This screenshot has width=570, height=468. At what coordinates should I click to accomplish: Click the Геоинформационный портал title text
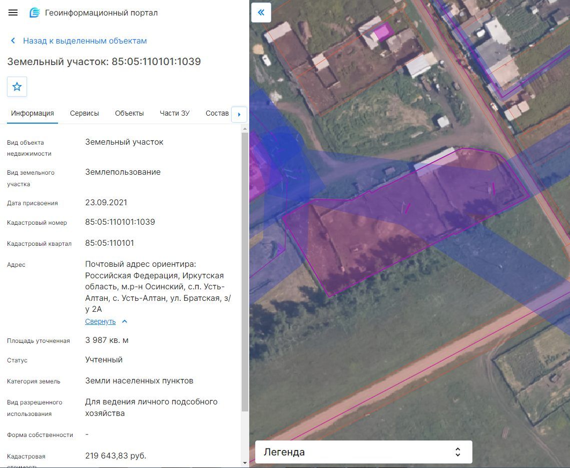102,13
